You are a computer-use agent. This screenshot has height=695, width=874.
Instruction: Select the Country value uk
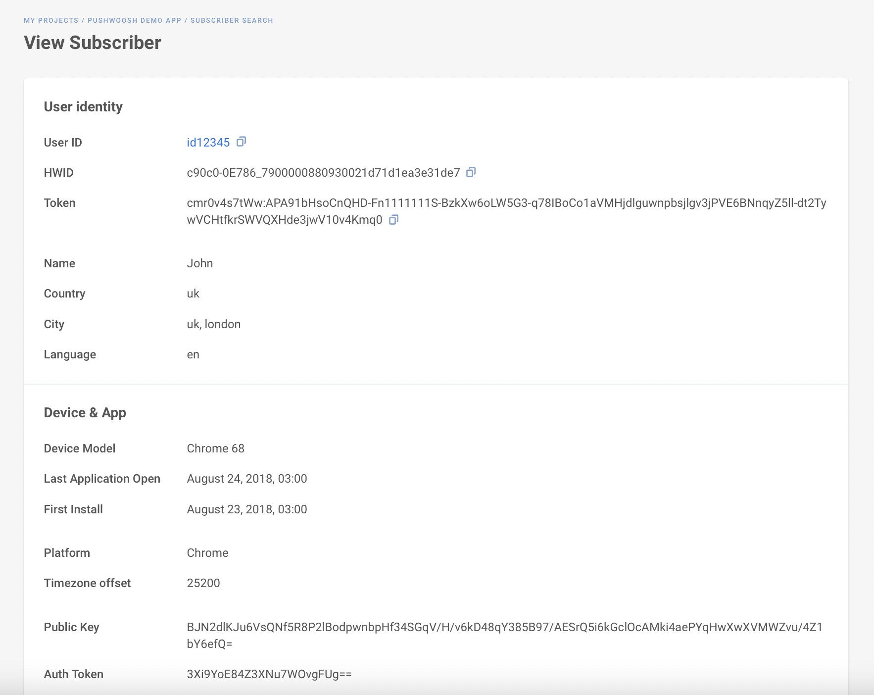(193, 294)
